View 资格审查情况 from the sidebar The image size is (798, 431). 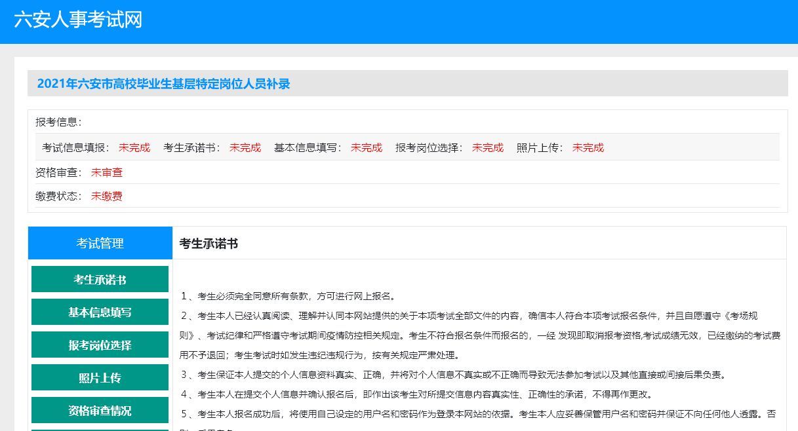100,411
